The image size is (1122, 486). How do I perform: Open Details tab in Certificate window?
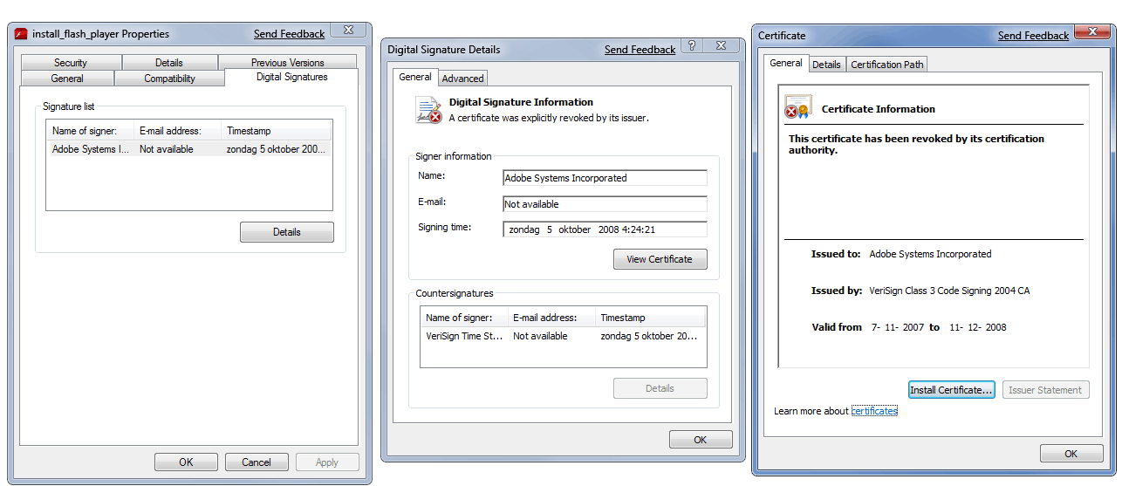[x=826, y=65]
